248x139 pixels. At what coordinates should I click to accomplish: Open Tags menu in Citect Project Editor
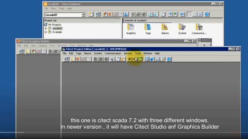(x=78, y=53)
